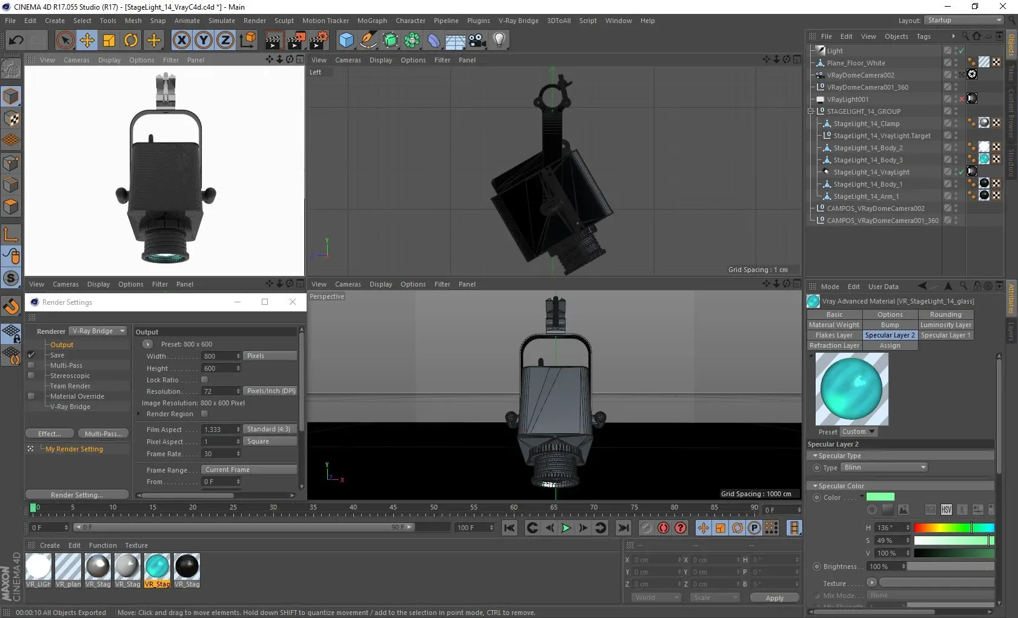Adjust the Brightness slider bar
The width and height of the screenshot is (1018, 618).
pos(950,566)
